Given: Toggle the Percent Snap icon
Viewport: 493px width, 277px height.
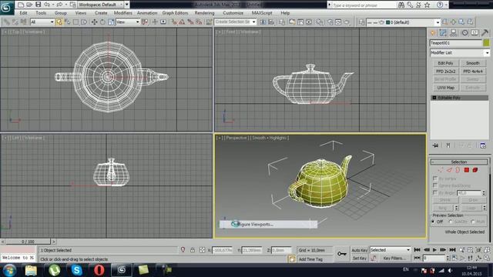Looking at the screenshot, I should pos(190,22).
